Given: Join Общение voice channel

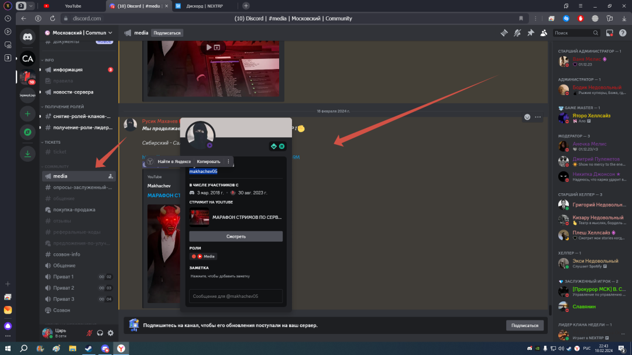Looking at the screenshot, I should [78, 265].
